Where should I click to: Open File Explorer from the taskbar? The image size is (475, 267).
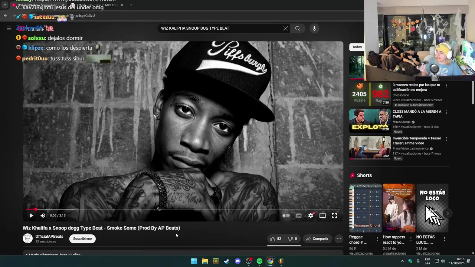205,261
